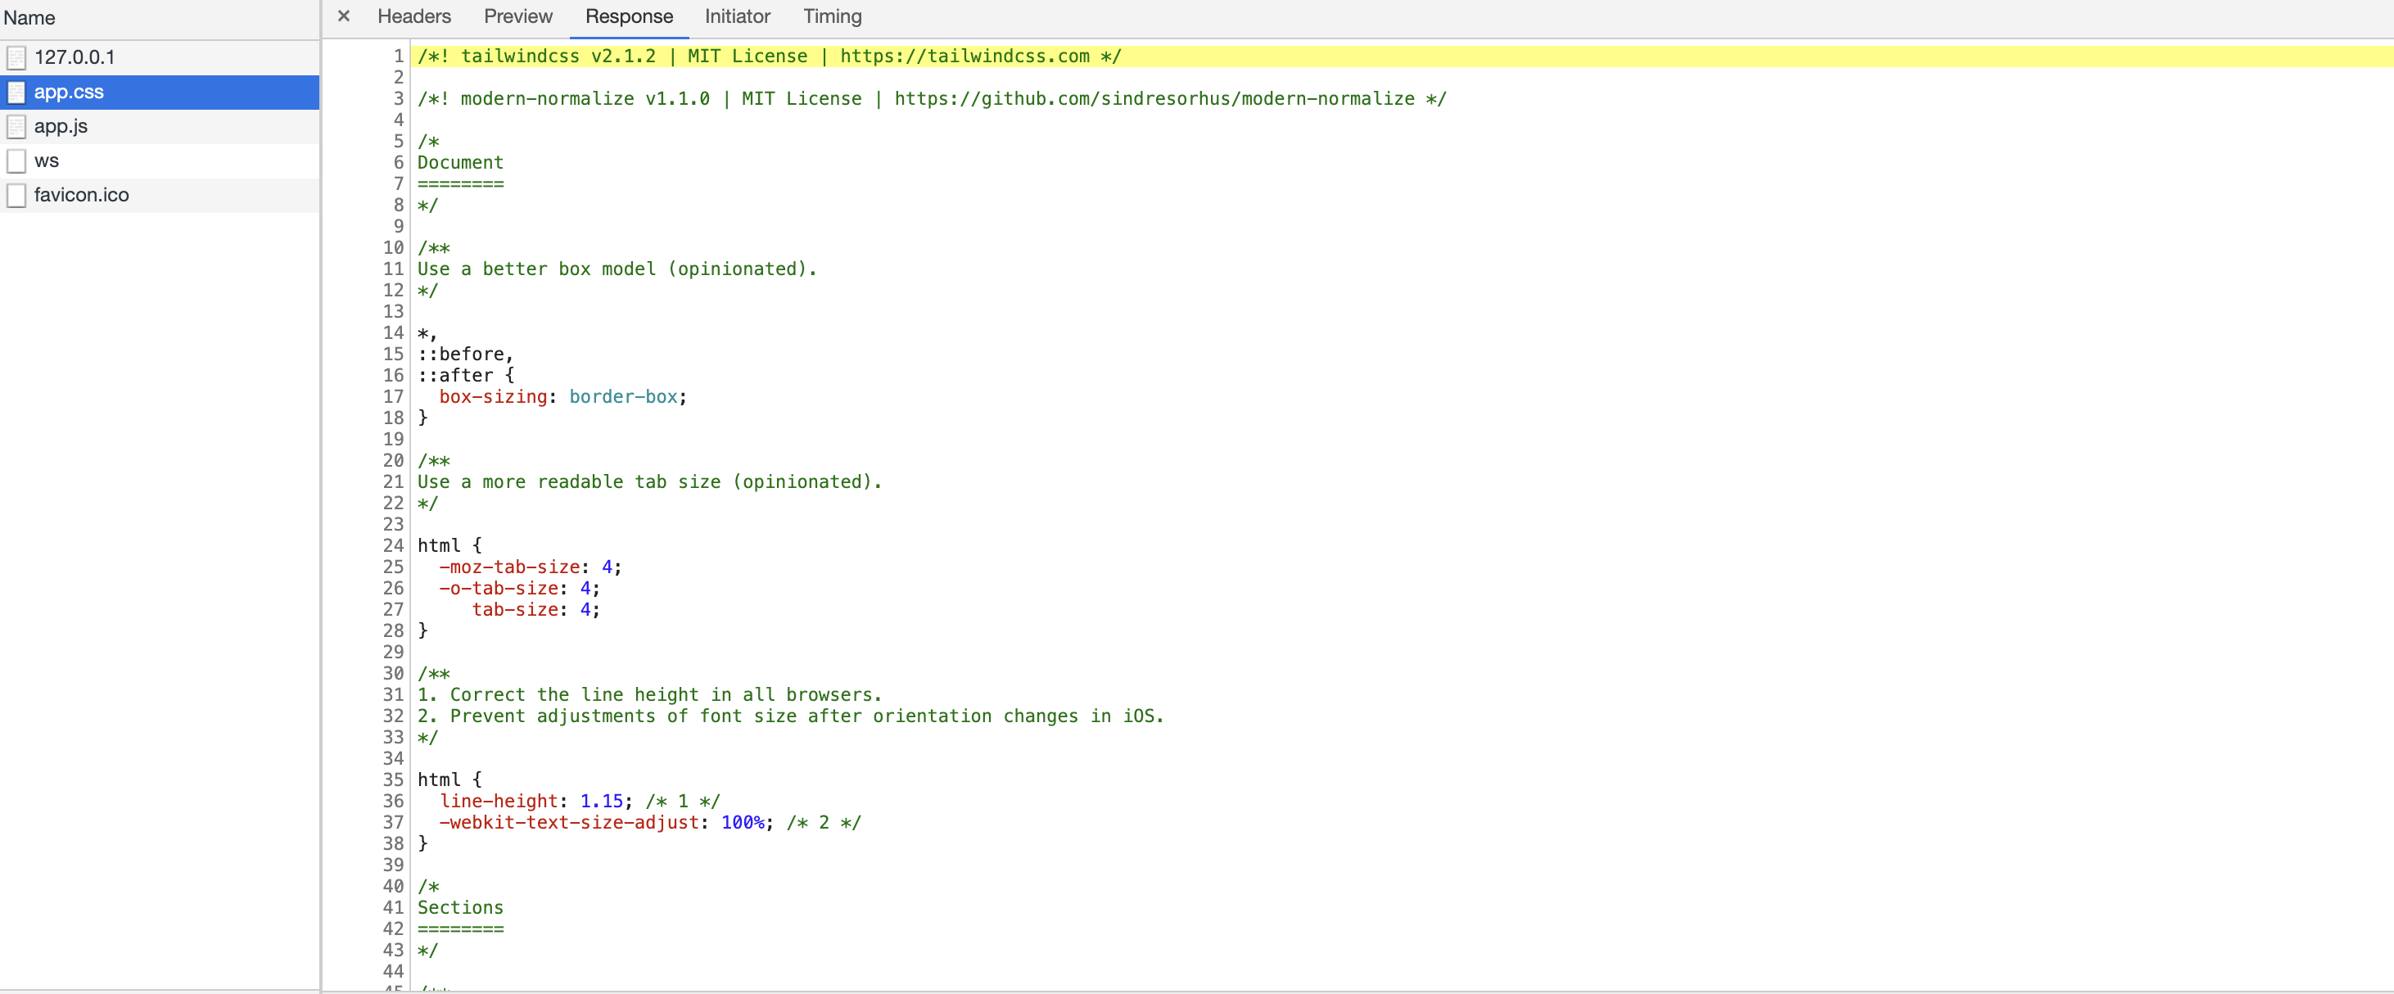This screenshot has width=2394, height=994.
Task: Click the highlighted tailwindcss license comment line
Action: (769, 56)
